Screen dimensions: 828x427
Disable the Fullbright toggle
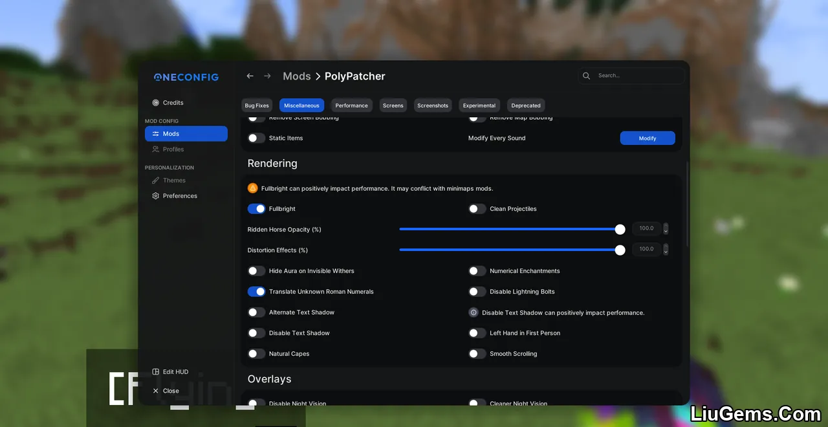257,209
